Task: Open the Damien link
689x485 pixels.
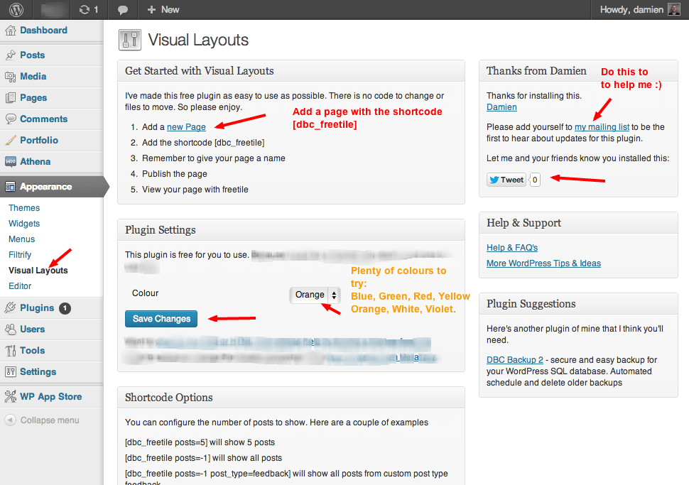Action: (x=501, y=107)
